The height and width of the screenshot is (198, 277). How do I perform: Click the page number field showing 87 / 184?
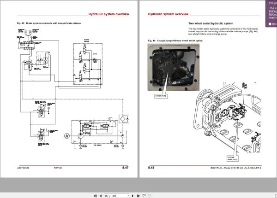[x=116, y=196]
